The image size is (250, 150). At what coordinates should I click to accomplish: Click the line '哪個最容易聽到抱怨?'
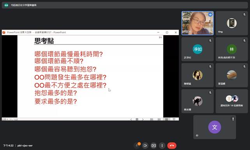(65, 69)
